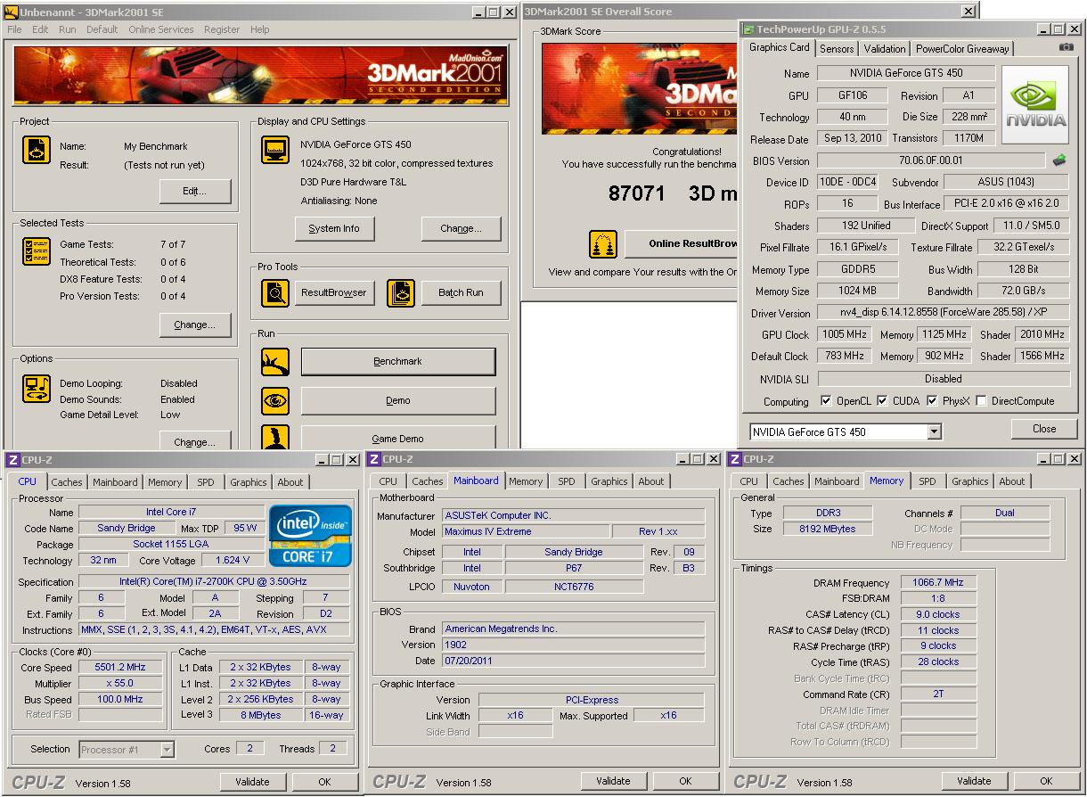Click the Benchmark run icon
Image resolution: width=1087 pixels, height=797 pixels.
[275, 362]
